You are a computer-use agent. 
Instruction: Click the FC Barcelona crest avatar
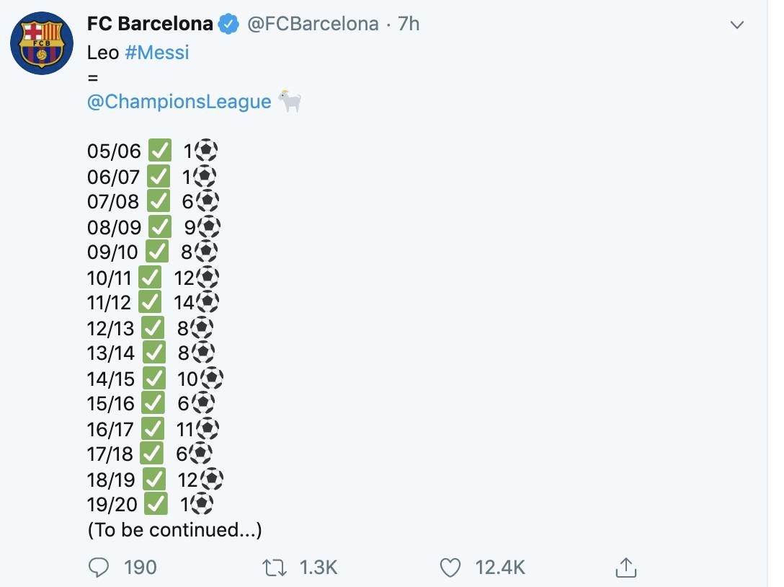tap(42, 43)
